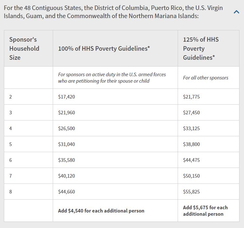Select the $33,125 cell in row 4
Viewport: 244px width, 228px height.
pos(208,129)
